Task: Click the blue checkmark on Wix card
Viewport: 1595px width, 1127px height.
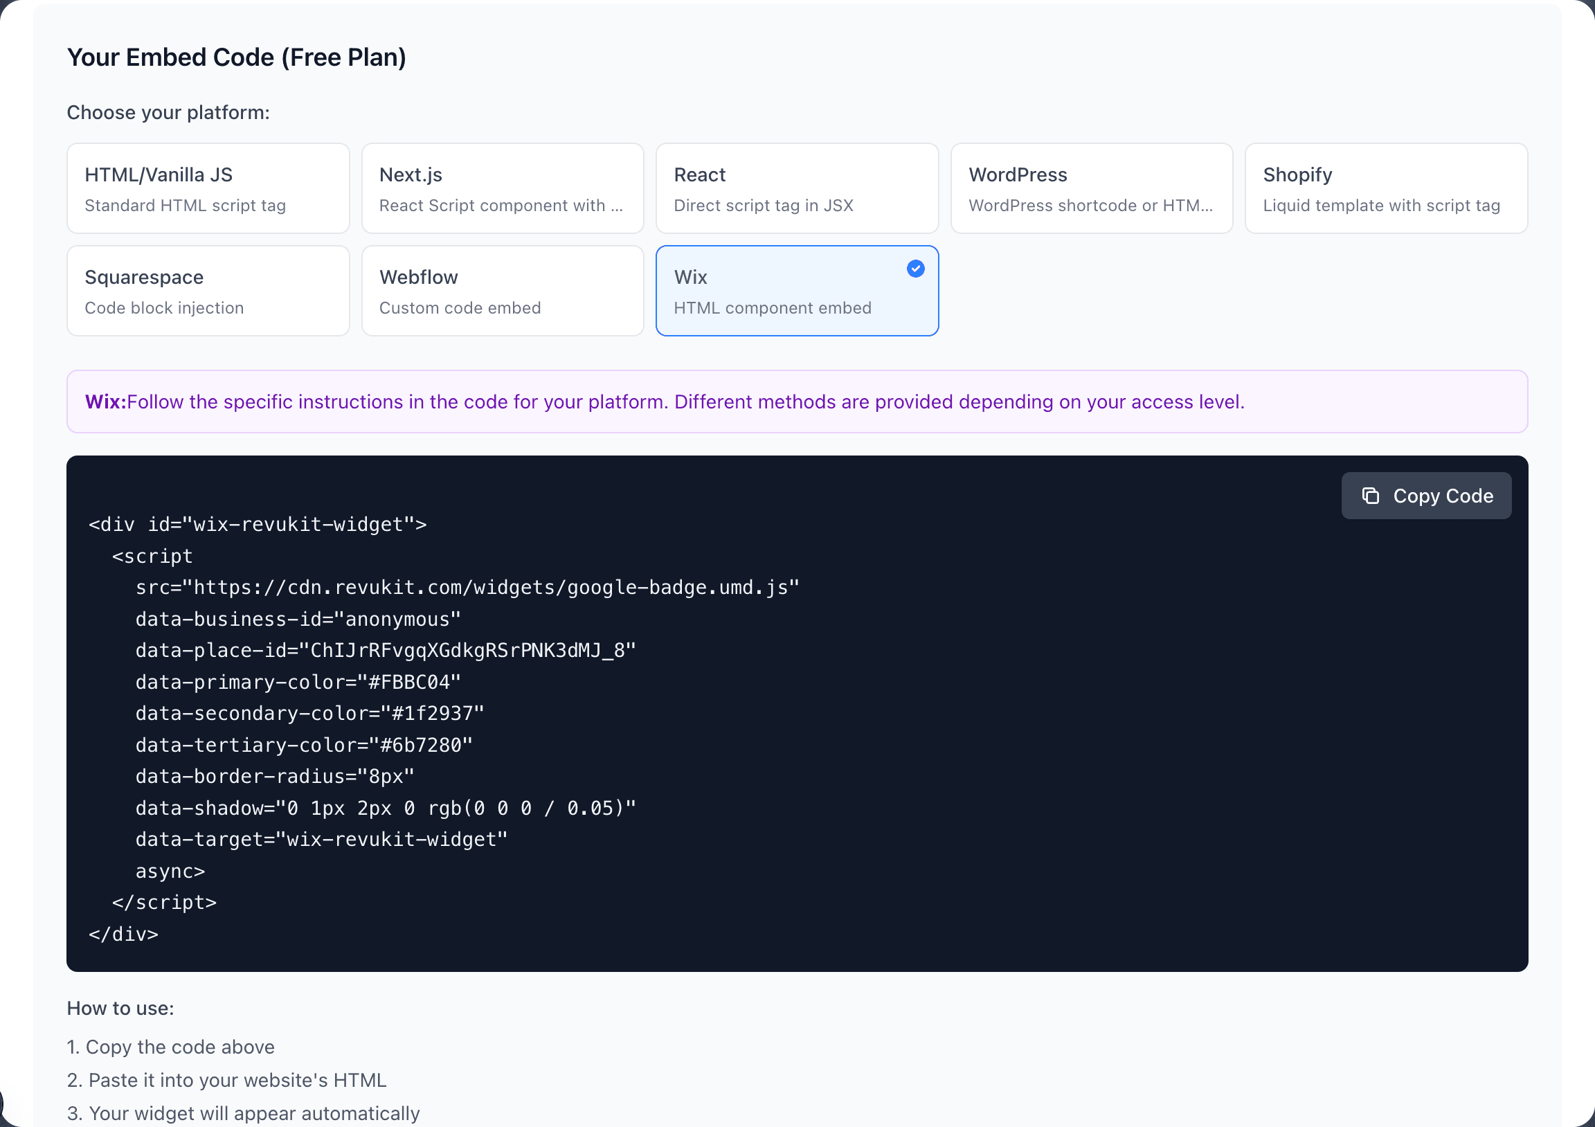Action: point(916,269)
